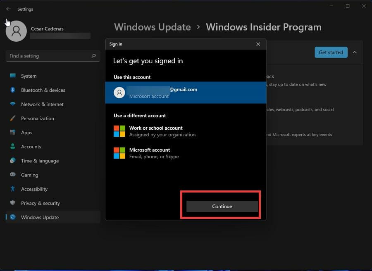
Task: Select Microsoft account Email, phone, or Skype
Action: 186,153
